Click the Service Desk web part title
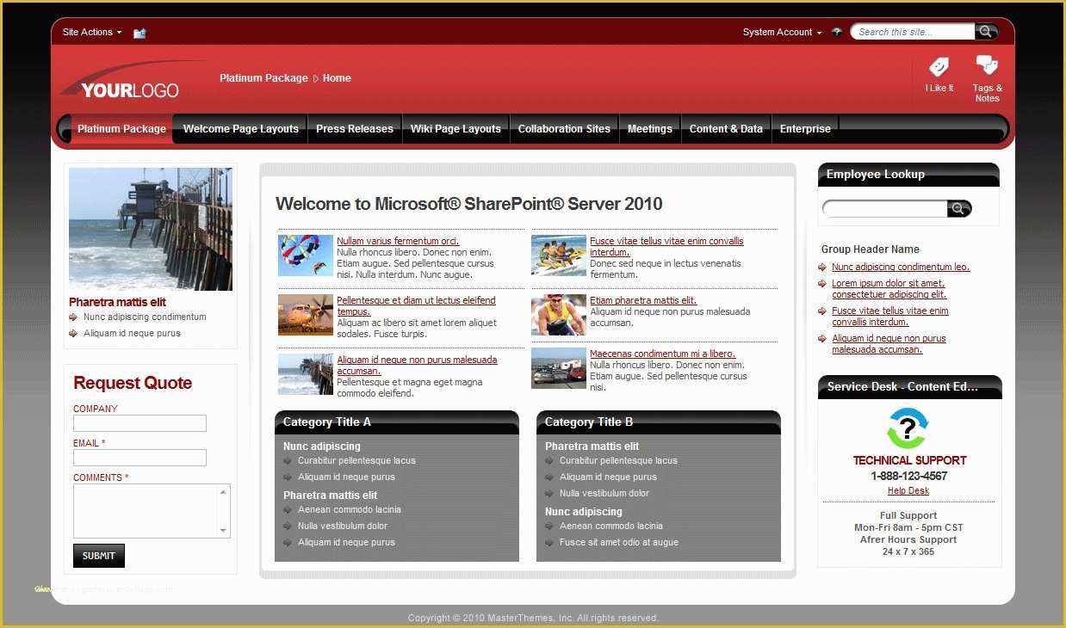The image size is (1066, 628). point(902,387)
